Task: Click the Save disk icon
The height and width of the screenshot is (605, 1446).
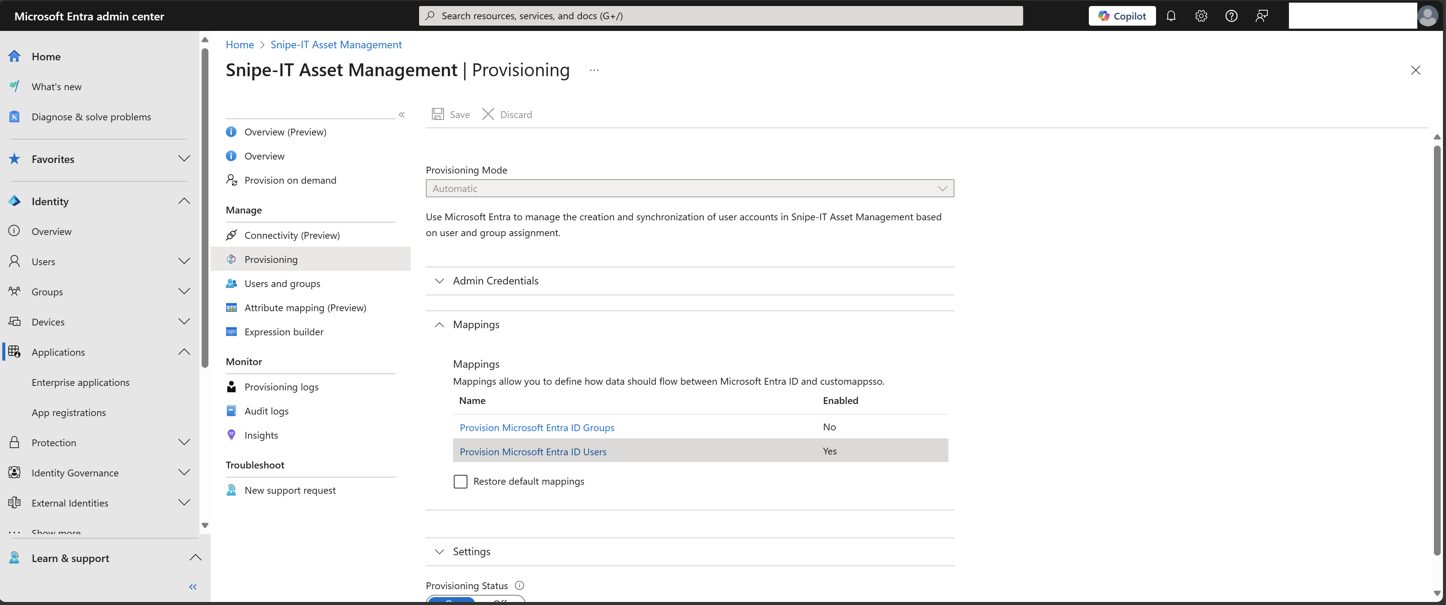Action: pyautogui.click(x=438, y=114)
